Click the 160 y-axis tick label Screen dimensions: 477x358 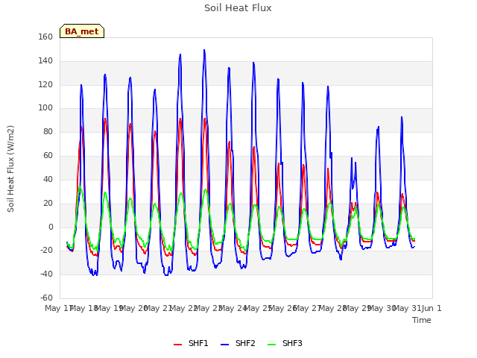pyautogui.click(x=45, y=37)
